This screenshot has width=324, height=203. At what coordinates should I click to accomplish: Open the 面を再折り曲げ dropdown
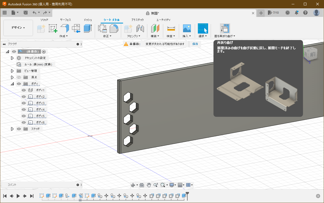point(225,36)
